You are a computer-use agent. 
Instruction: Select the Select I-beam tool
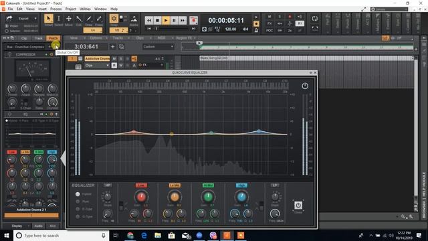[x=58, y=19]
